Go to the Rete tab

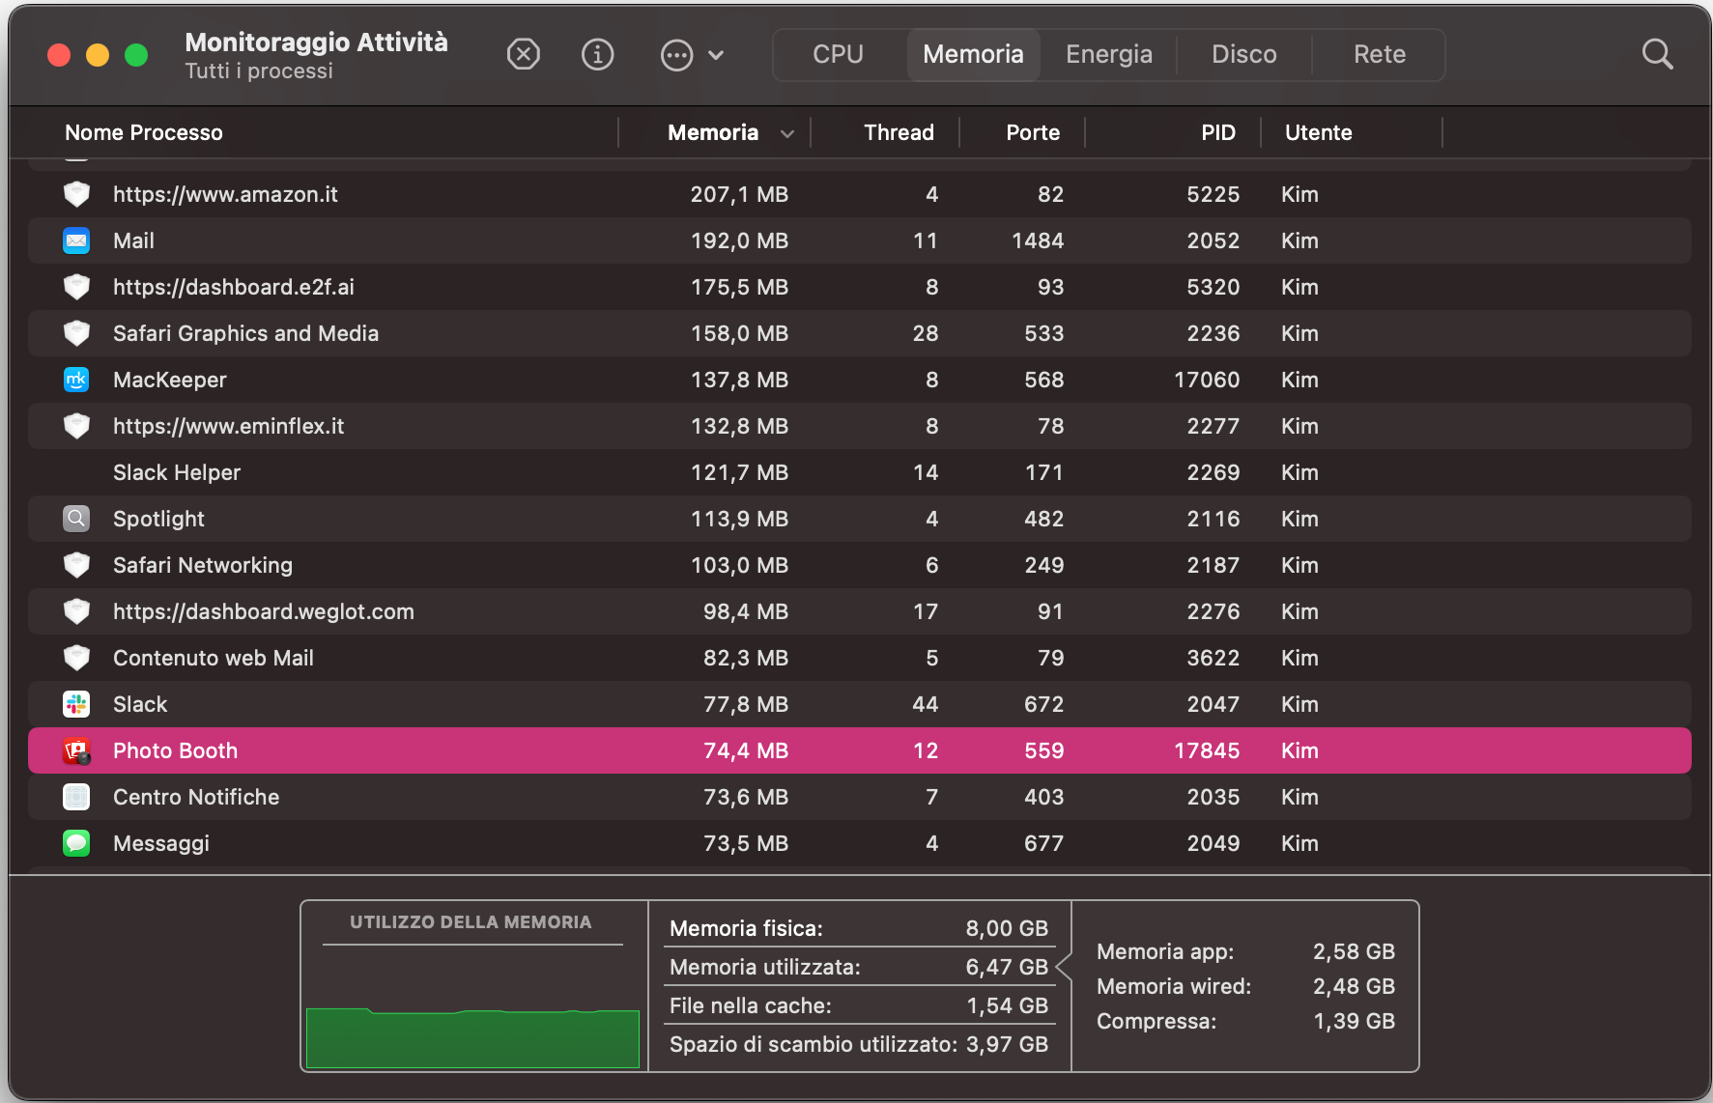click(1380, 54)
